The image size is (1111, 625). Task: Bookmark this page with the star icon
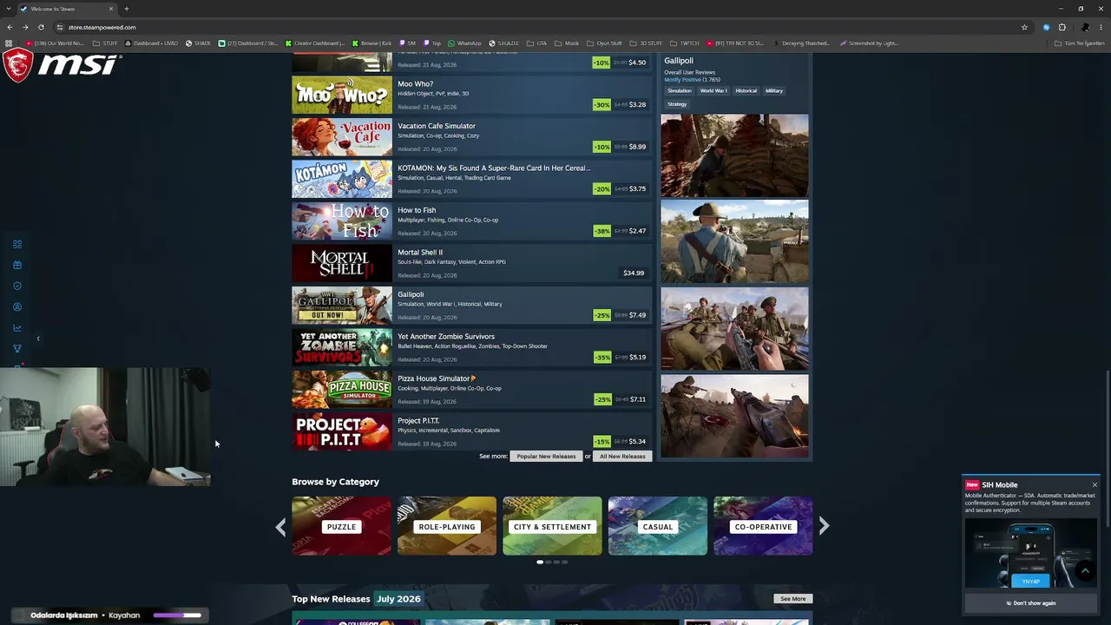click(1024, 27)
